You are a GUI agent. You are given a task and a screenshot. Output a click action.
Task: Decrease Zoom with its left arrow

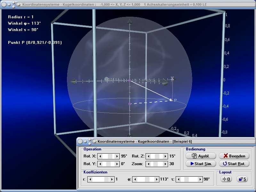[148, 164]
